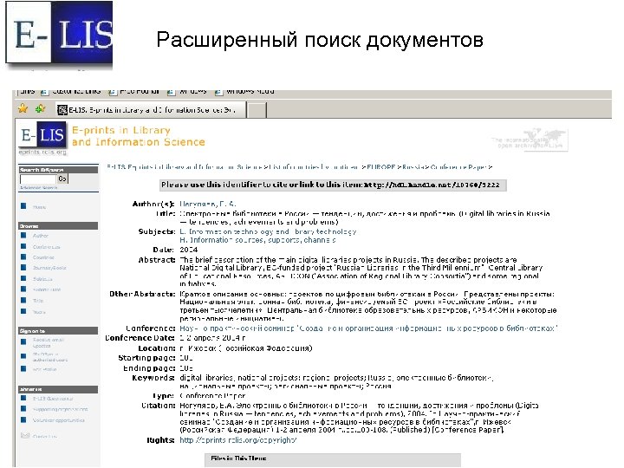Screen dimensions: 624x468
Task: Open the Conference seminar title link
Action: pyautogui.click(x=368, y=328)
